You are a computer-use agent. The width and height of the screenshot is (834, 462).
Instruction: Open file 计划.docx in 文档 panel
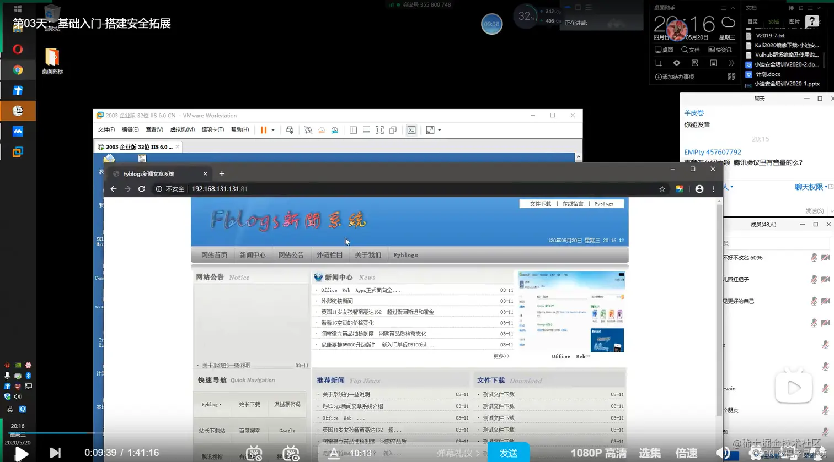tap(768, 74)
